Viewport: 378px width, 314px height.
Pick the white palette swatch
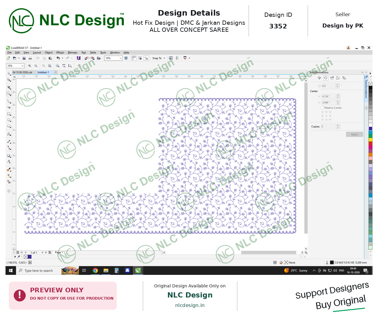pos(370,125)
